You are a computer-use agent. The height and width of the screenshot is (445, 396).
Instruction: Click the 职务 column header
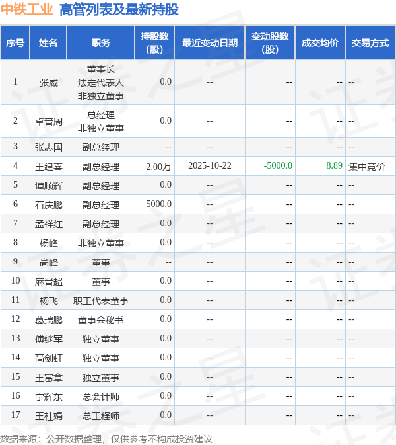[101, 43]
